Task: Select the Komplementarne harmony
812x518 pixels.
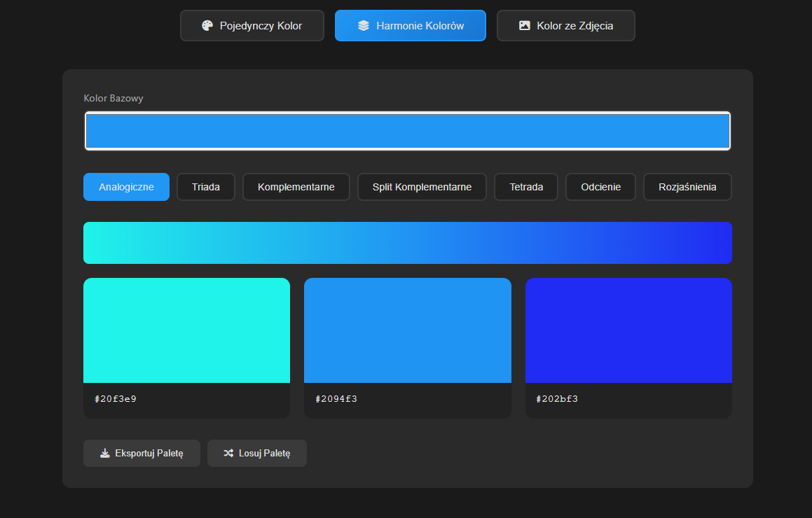Action: point(296,187)
